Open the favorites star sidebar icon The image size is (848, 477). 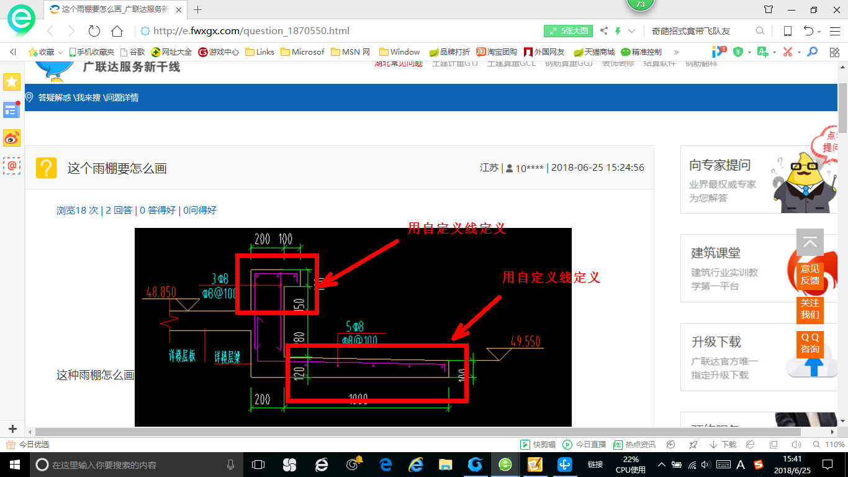pos(12,82)
